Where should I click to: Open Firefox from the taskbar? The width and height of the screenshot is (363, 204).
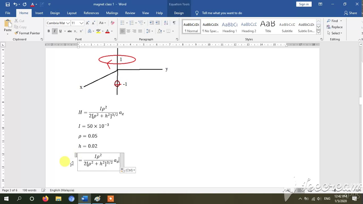point(45,199)
